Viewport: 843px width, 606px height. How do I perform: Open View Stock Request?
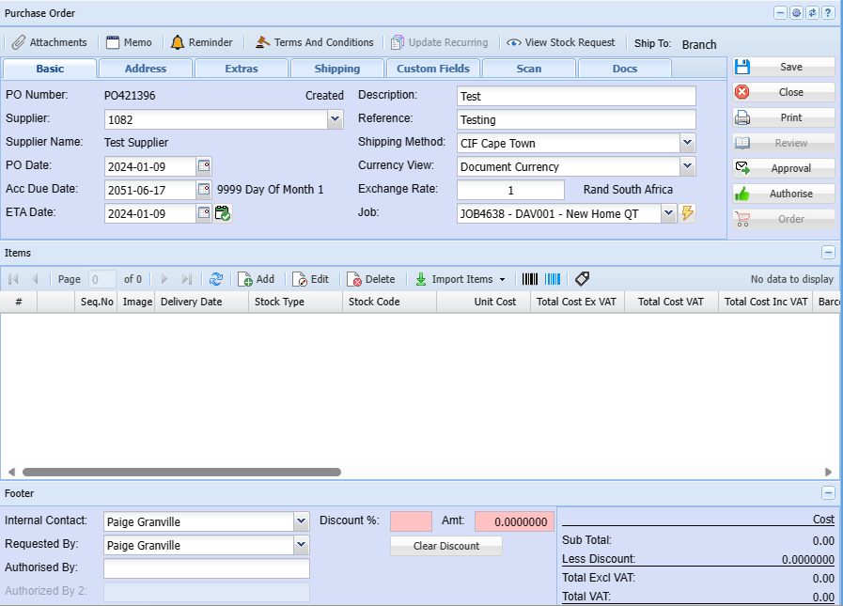click(x=560, y=42)
